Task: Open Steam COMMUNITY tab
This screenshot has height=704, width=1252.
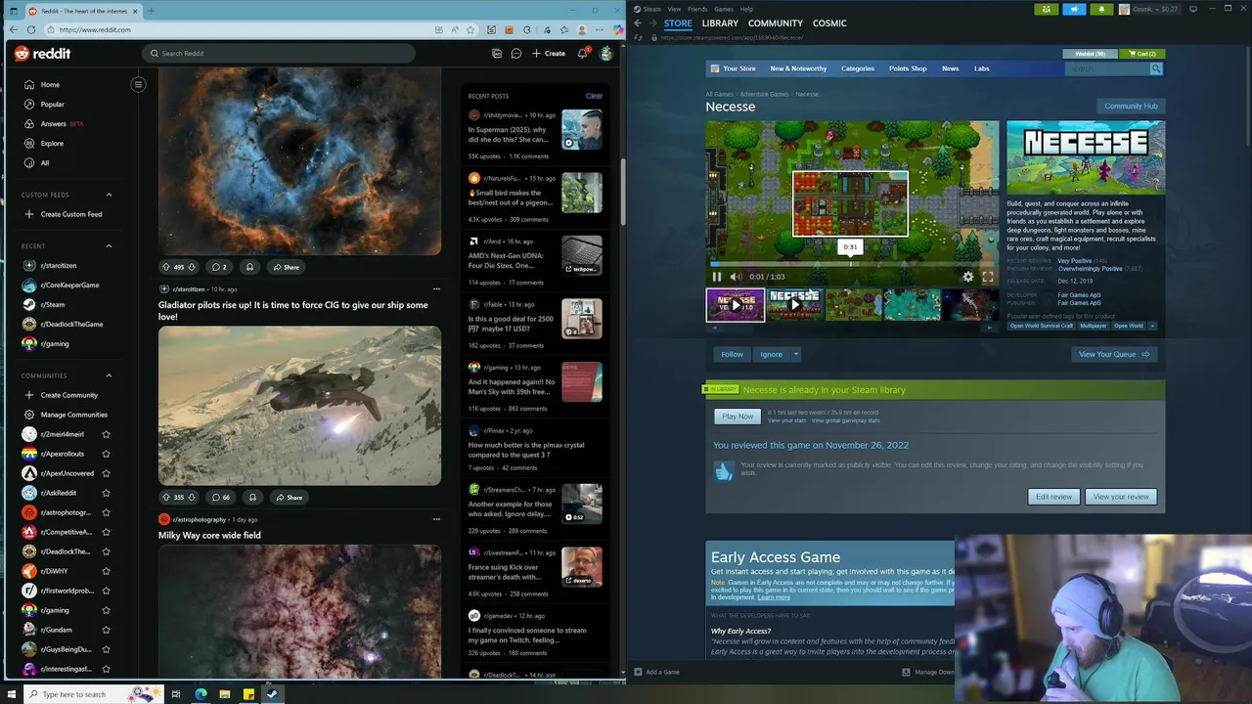Action: point(776,23)
